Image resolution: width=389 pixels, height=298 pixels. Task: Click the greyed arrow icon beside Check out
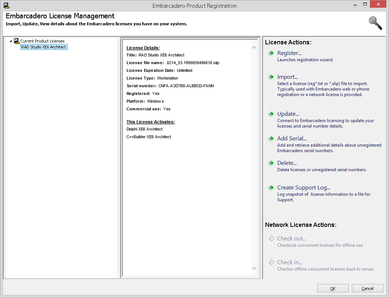[x=271, y=239]
